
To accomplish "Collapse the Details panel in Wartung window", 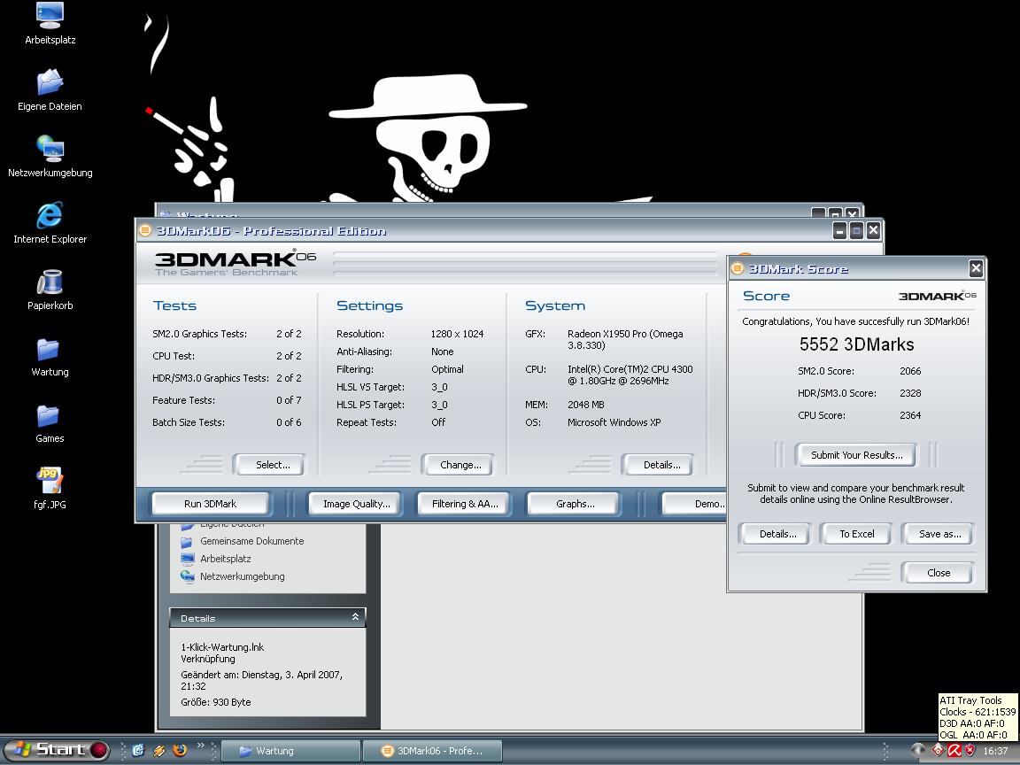I will [x=355, y=616].
